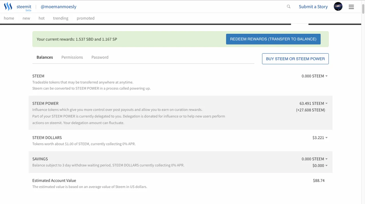
Task: Click the (+27.608 STEEM) delegation amount
Action: [x=311, y=110]
